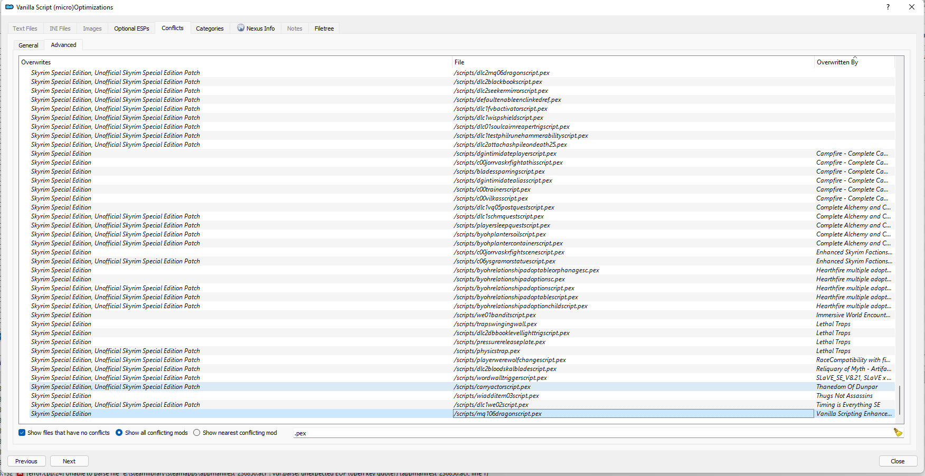
Task: Open the Text Files tab
Action: (x=25, y=28)
